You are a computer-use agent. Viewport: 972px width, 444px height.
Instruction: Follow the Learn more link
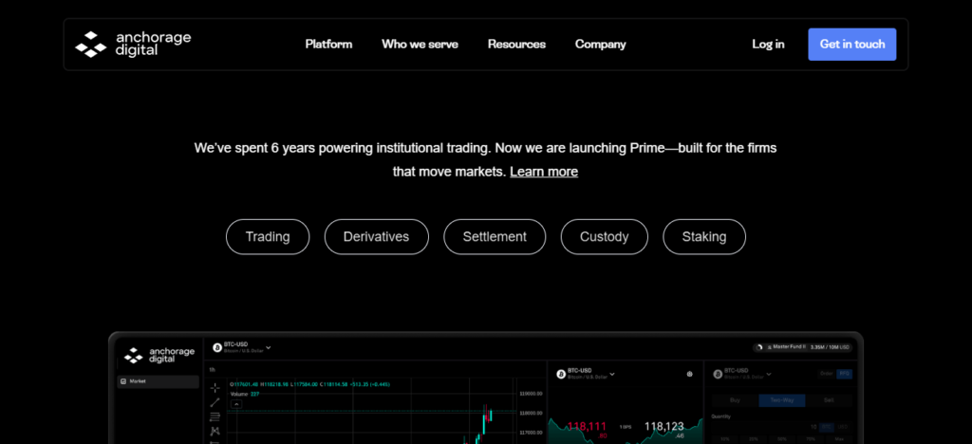544,172
